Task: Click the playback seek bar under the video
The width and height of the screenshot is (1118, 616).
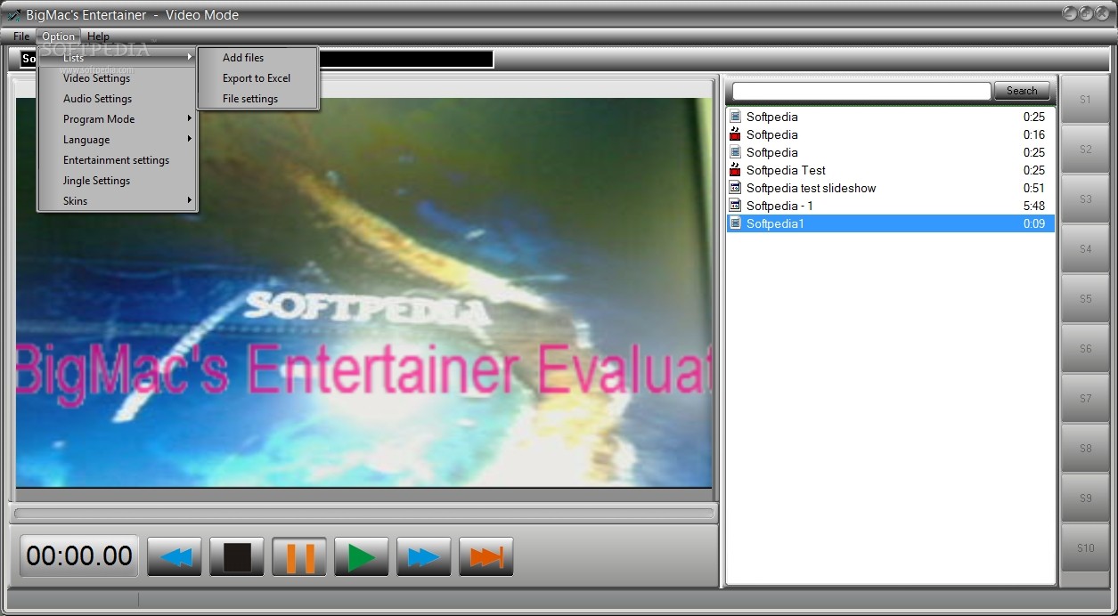Action: tap(363, 514)
